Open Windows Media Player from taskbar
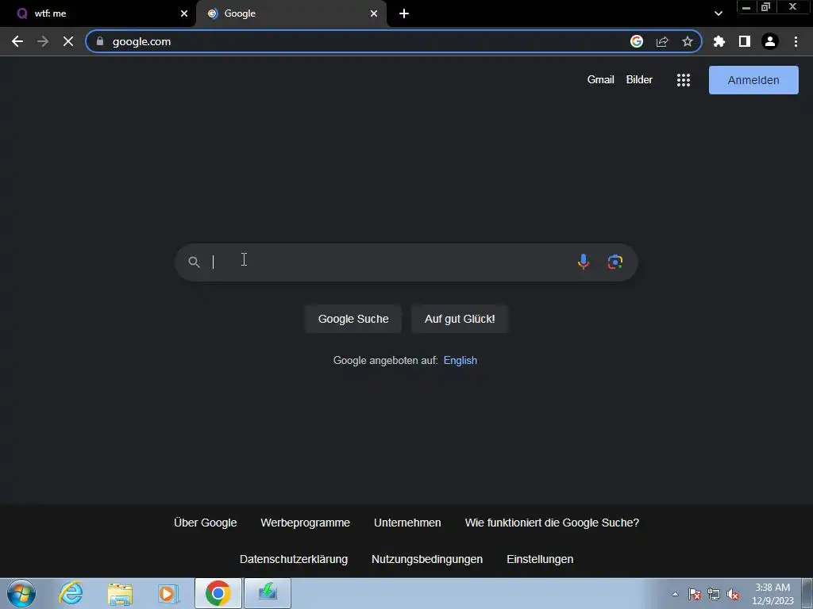 click(168, 593)
